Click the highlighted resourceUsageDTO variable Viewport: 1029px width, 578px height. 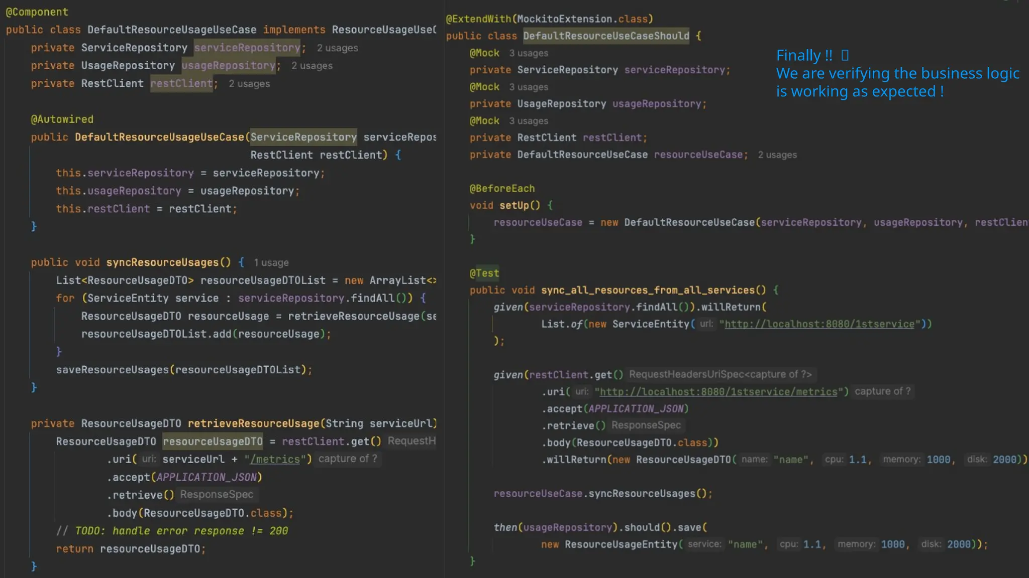click(212, 442)
